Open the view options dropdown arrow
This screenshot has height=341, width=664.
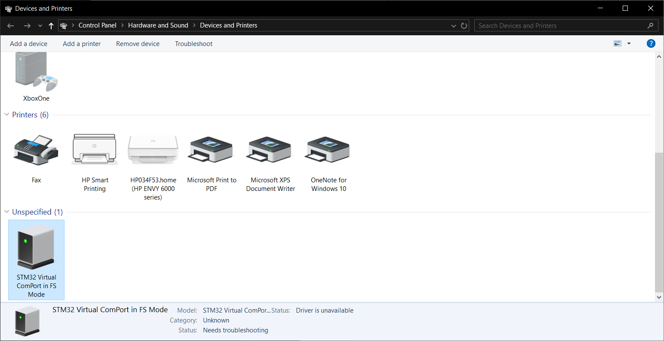[629, 43]
